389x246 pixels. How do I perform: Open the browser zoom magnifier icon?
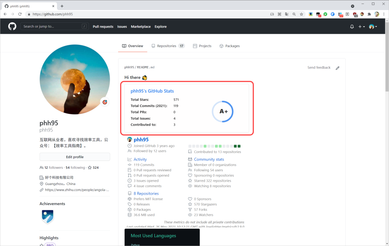pyautogui.click(x=294, y=14)
